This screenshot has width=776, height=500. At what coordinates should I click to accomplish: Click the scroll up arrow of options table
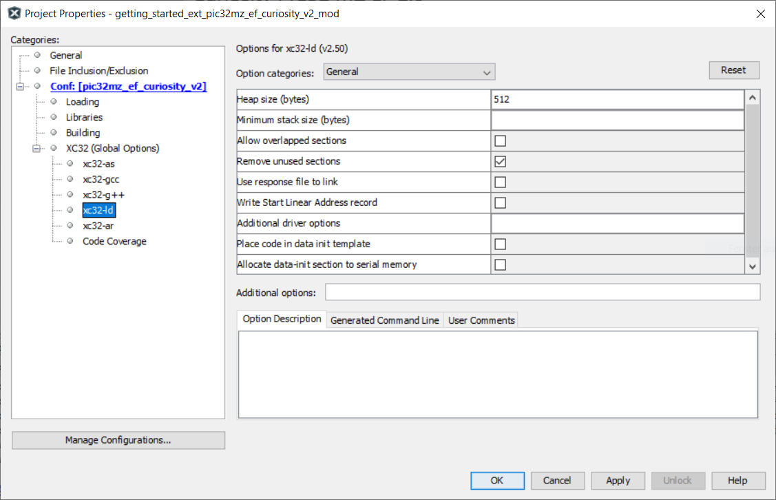pos(752,98)
